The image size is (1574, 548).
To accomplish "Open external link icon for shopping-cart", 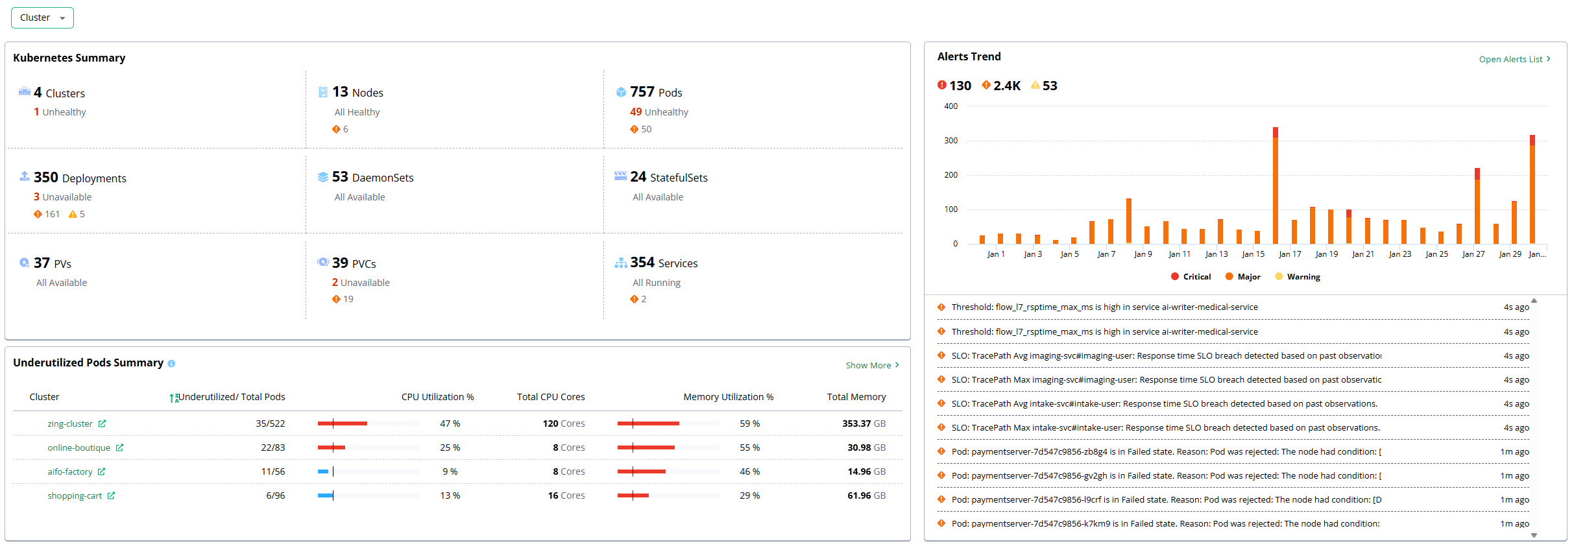I will click(x=111, y=496).
